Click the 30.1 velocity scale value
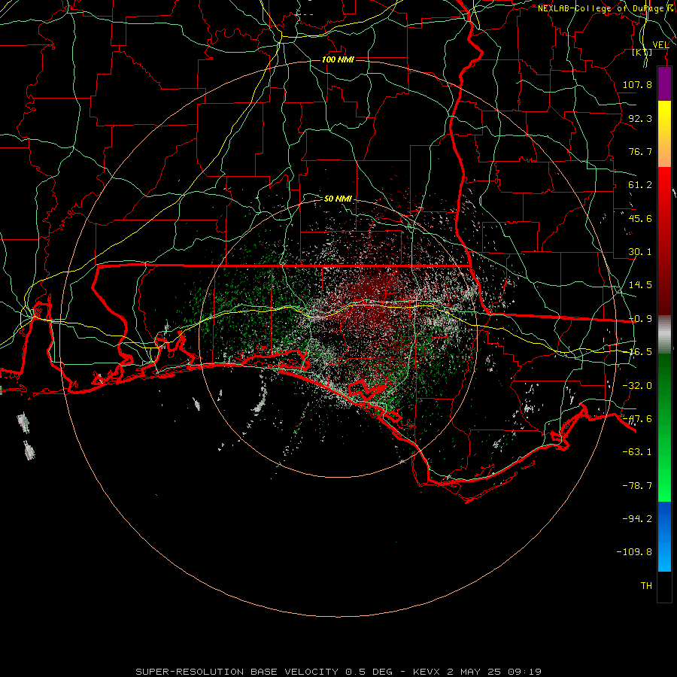The height and width of the screenshot is (677, 677). pos(640,252)
